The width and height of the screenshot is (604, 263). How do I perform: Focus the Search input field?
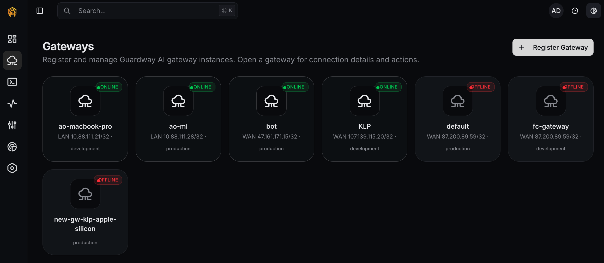[147, 11]
